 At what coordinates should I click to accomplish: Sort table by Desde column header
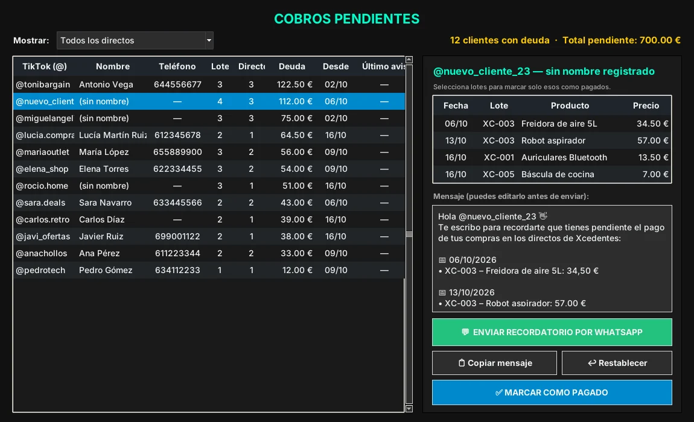pos(336,66)
